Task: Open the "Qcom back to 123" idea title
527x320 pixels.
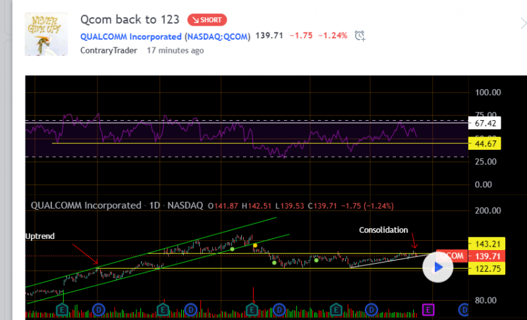Action: 130,19
